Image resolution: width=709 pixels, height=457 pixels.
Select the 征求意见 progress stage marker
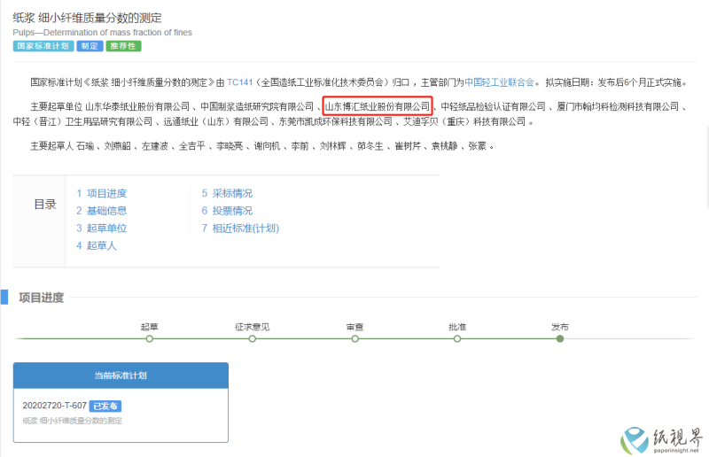253,338
